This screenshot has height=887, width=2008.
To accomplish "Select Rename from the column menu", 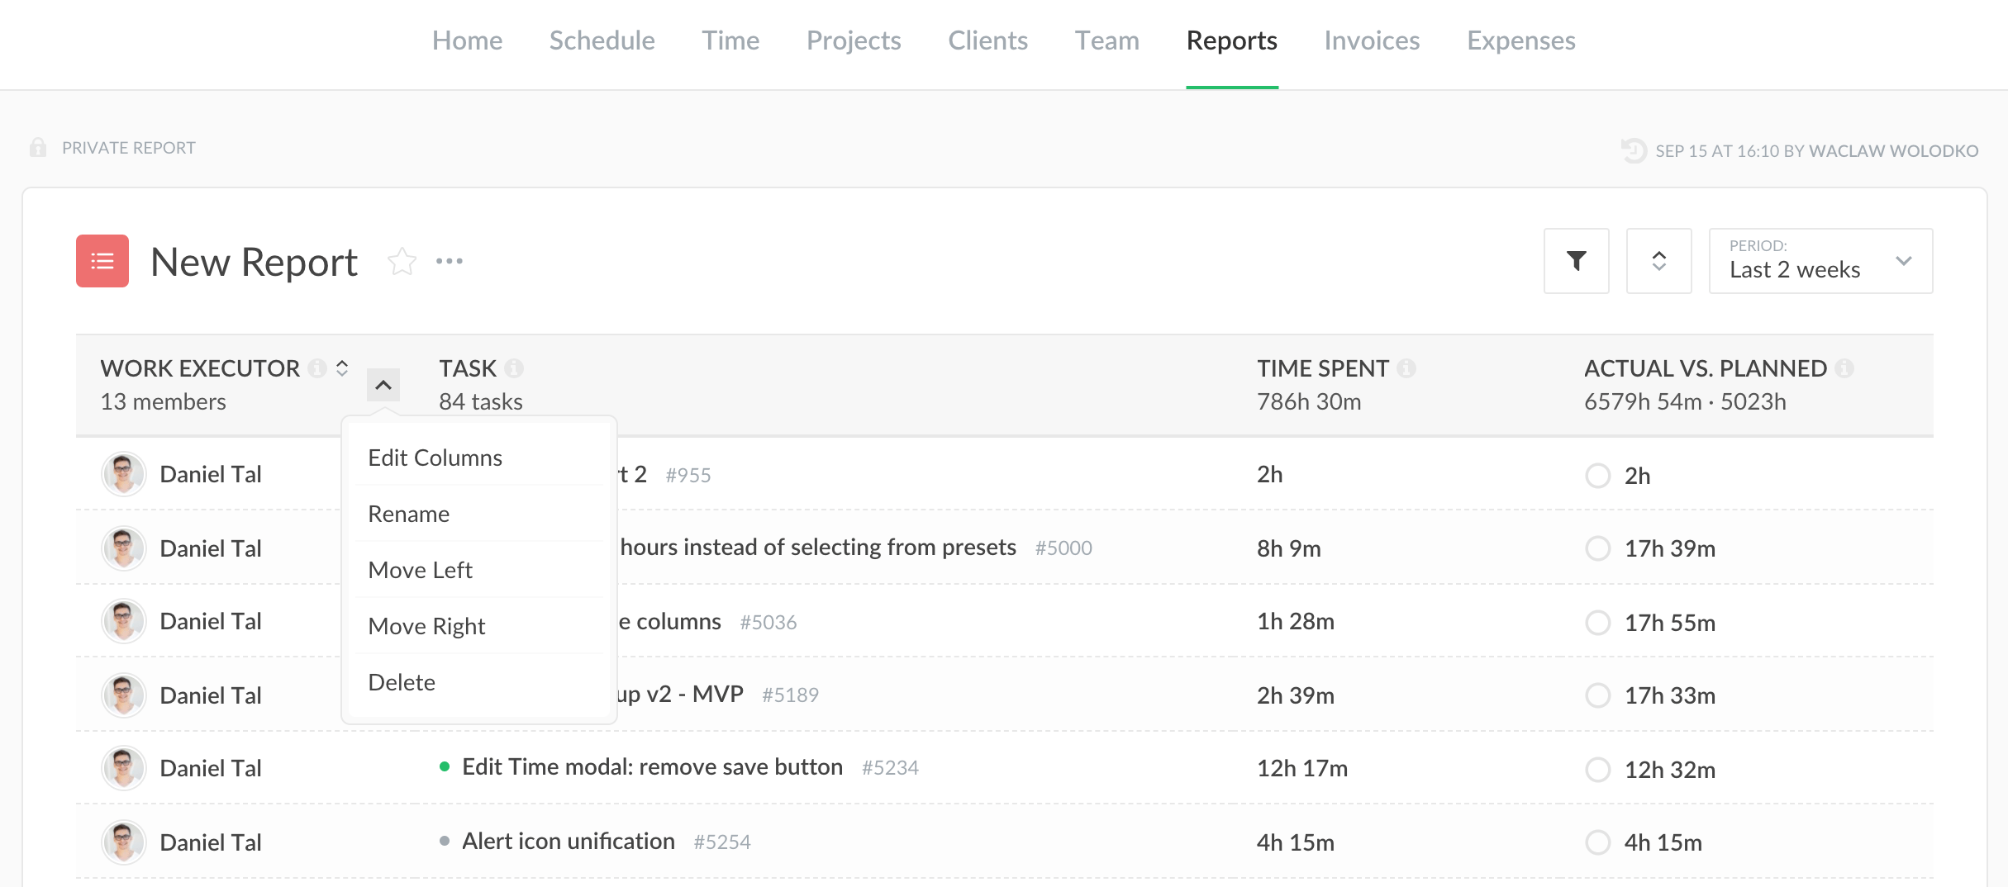I will (409, 514).
